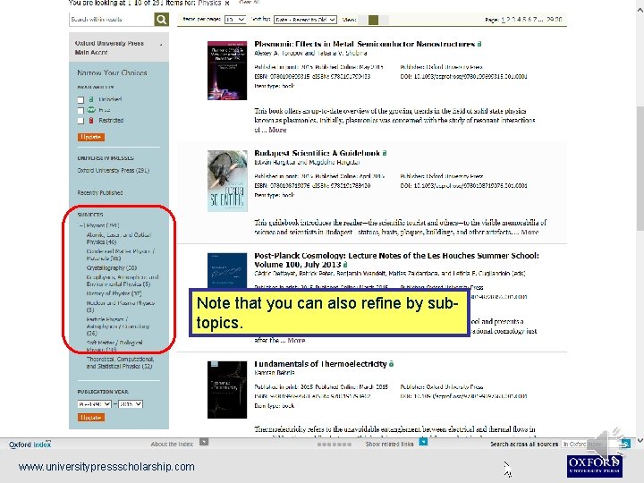Image resolution: width=644 pixels, height=483 pixels.
Task: Click the lock icon beside Plasmonic Effects title
Action: tap(479, 44)
